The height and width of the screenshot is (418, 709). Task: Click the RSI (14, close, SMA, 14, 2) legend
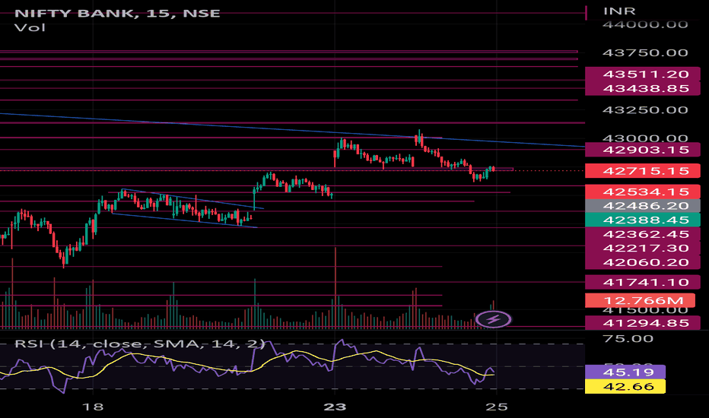(140, 344)
